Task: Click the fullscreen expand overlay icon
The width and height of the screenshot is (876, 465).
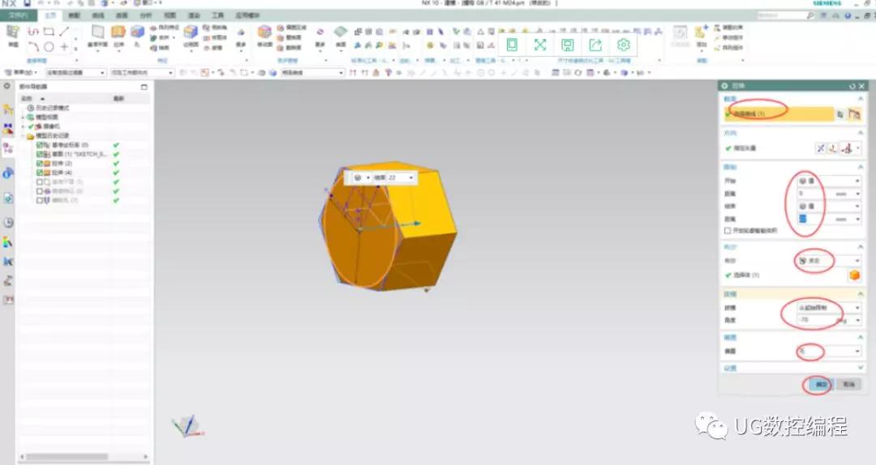Action: tap(540, 45)
